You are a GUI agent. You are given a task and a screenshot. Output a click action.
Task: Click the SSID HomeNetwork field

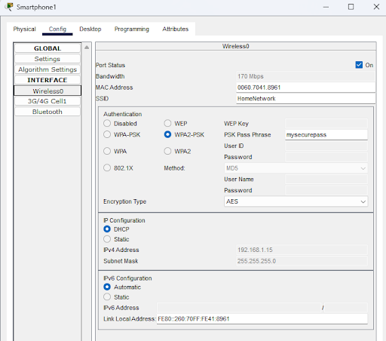tap(305, 99)
